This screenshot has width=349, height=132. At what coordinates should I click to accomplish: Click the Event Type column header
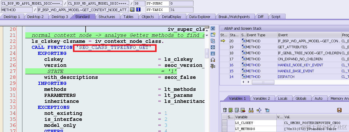262,35
